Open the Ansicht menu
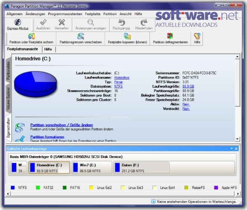247x210 pixels. 125,14
